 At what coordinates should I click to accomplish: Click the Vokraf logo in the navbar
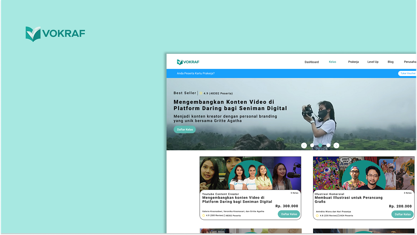click(x=188, y=61)
